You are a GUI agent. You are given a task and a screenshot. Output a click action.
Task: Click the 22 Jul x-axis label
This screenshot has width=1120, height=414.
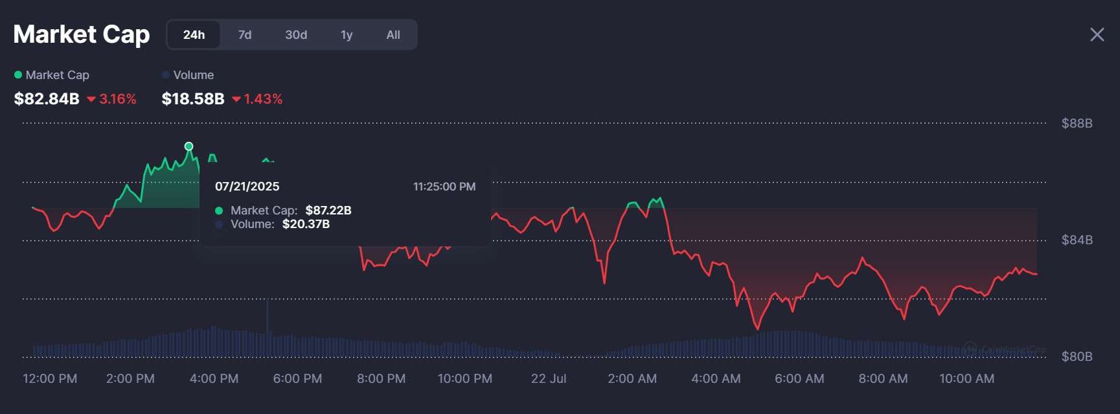[x=549, y=378]
